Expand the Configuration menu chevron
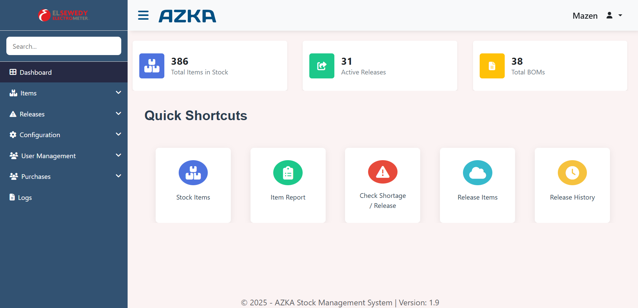Image resolution: width=638 pixels, height=308 pixels. (x=118, y=134)
